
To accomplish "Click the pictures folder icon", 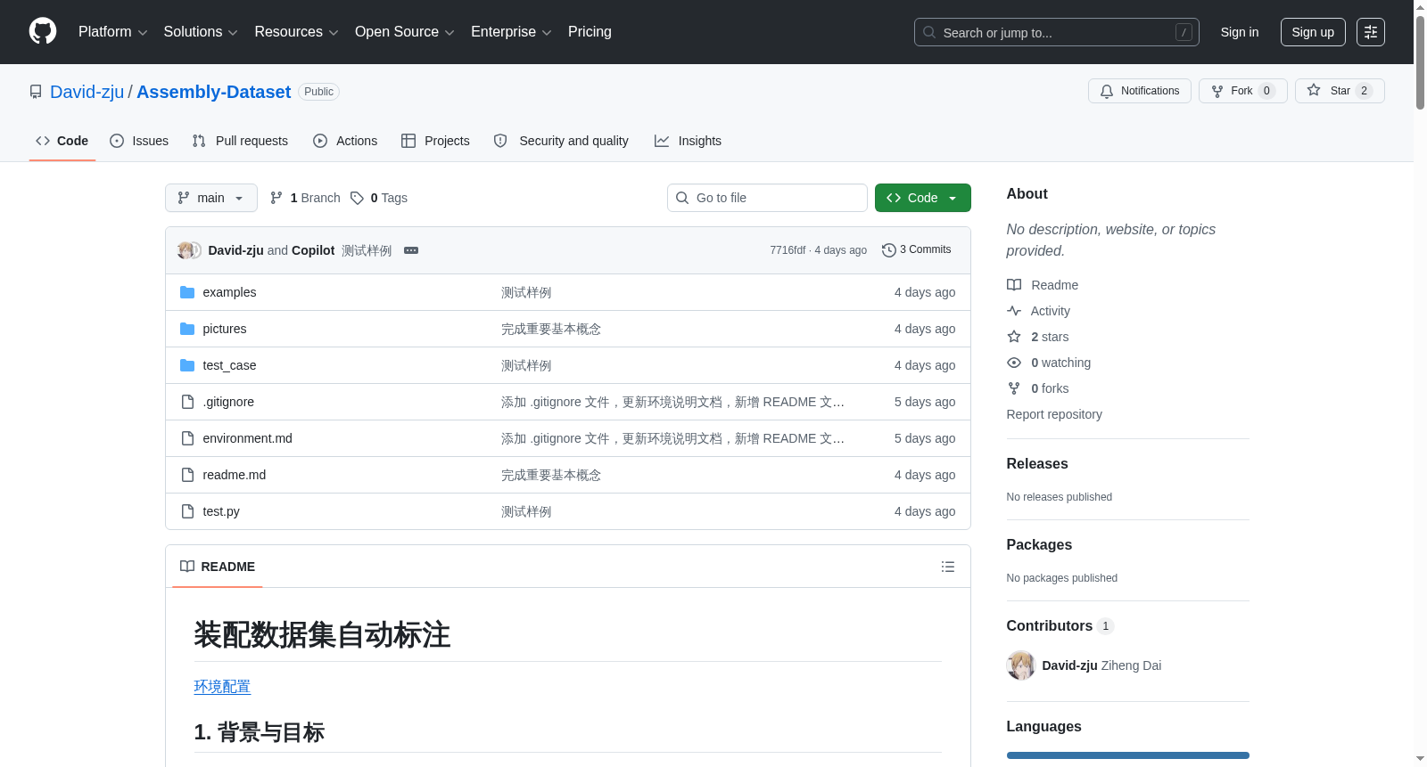I will pyautogui.click(x=187, y=329).
